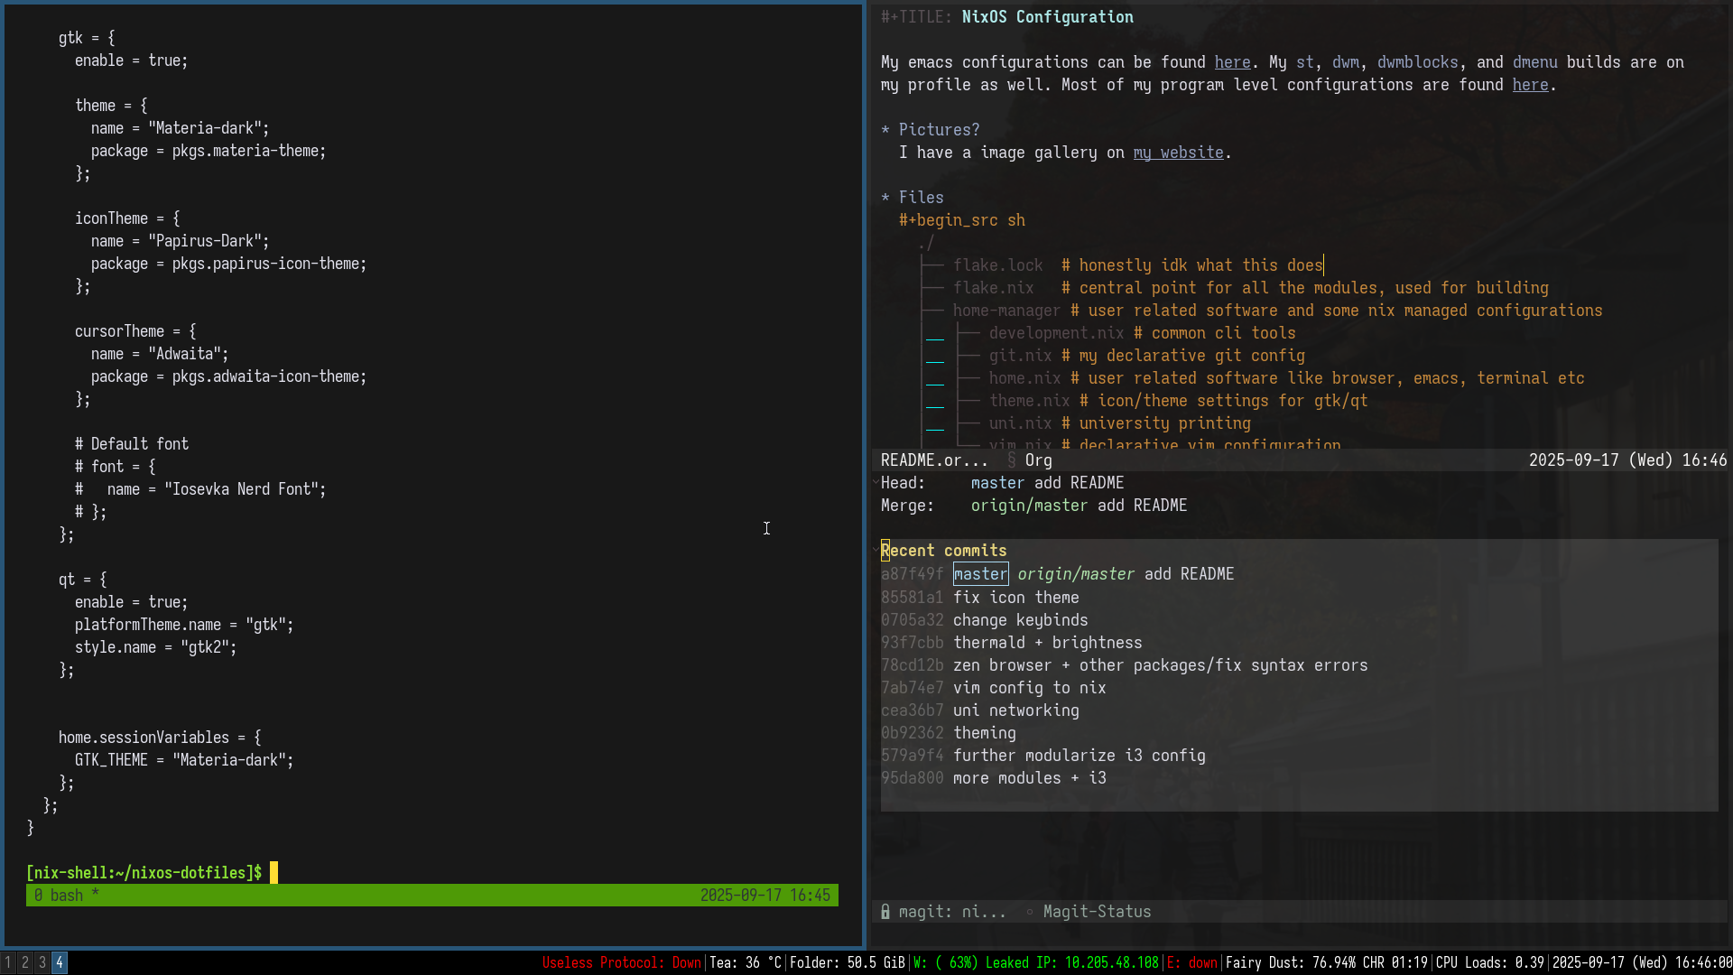Switch to workspace 3

pos(42,962)
